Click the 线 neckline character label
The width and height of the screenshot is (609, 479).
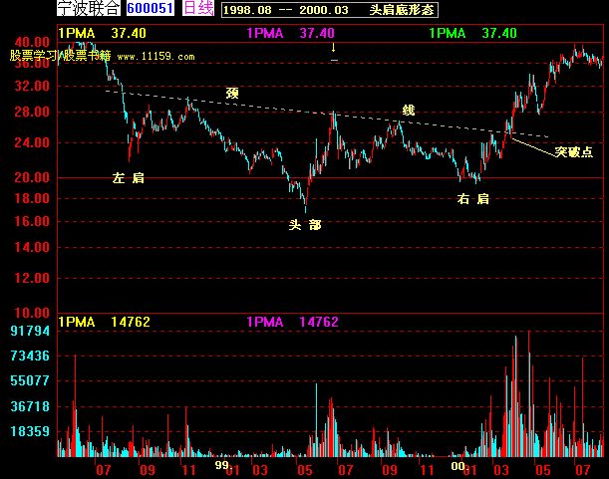click(x=409, y=111)
